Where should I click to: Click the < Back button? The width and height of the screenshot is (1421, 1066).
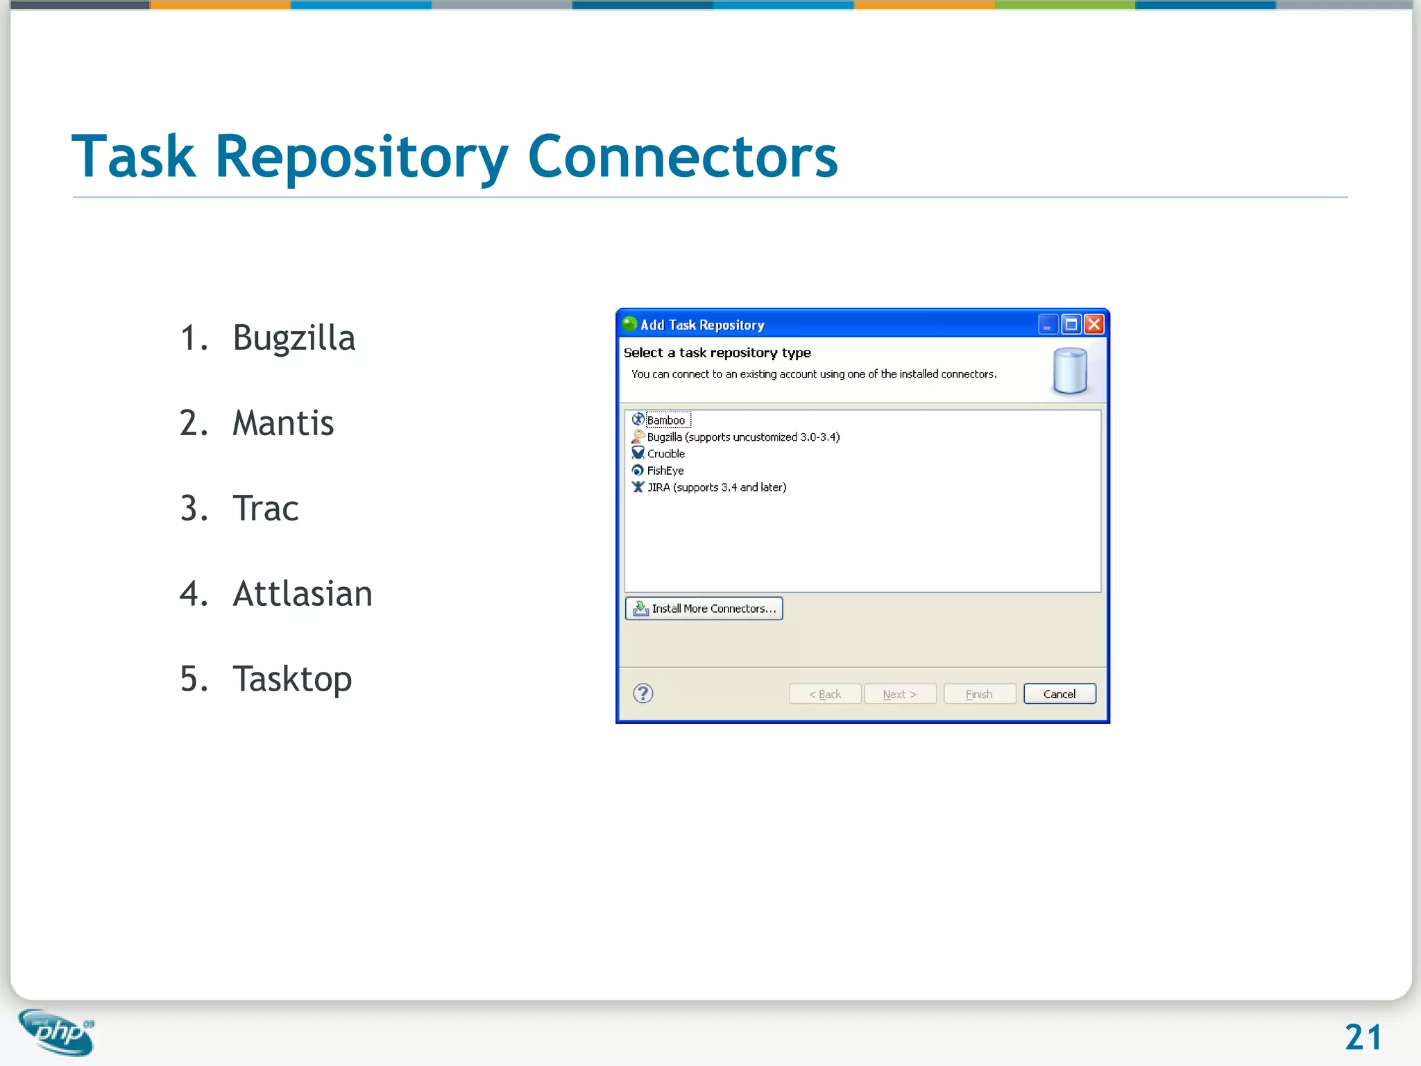(825, 694)
